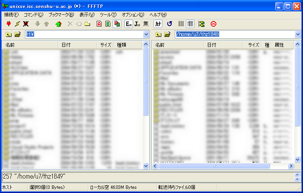303x193 pixels.
Task: Open the ツール(T) menu
Action: coord(108,15)
